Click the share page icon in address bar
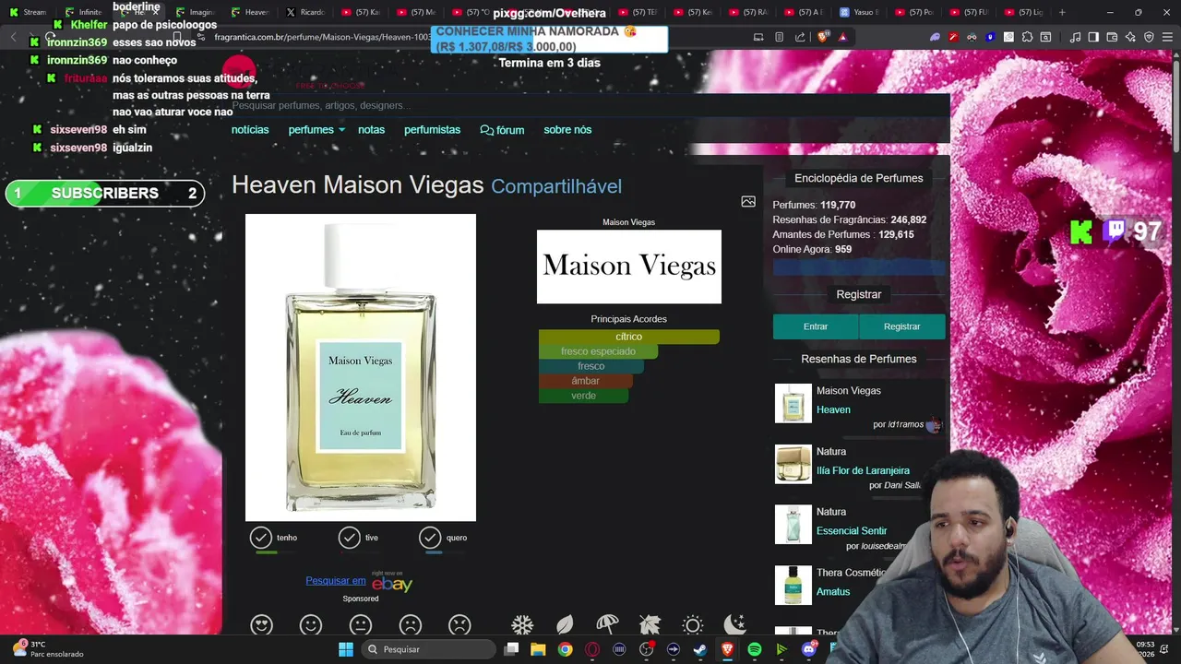Screen dimensions: 1181x664 pos(800,37)
